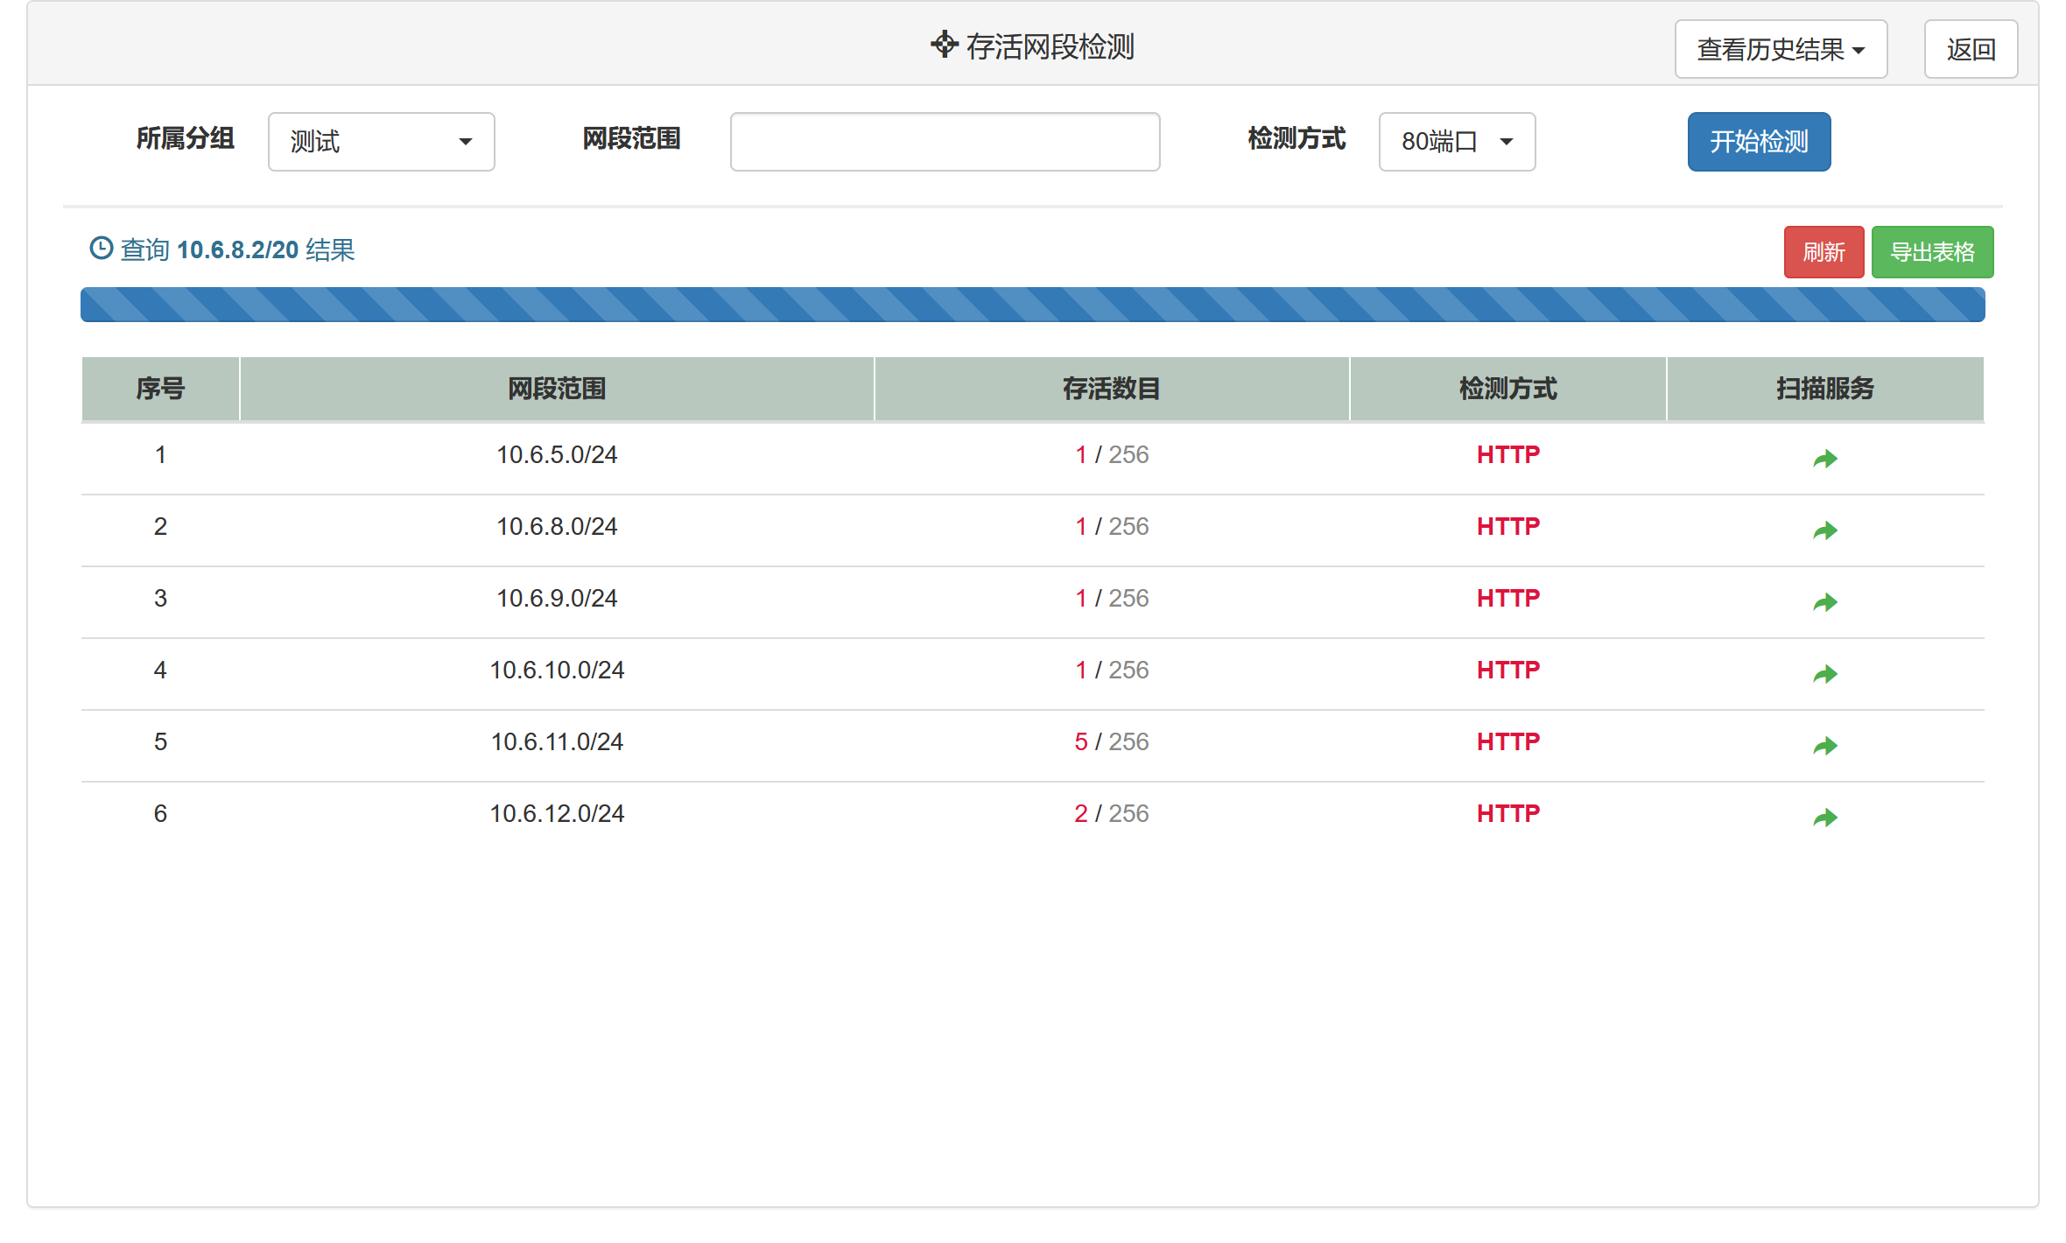This screenshot has height=1243, width=2066.
Task: Click scan service arrow for 10.6.8.0/24
Action: tap(1824, 530)
